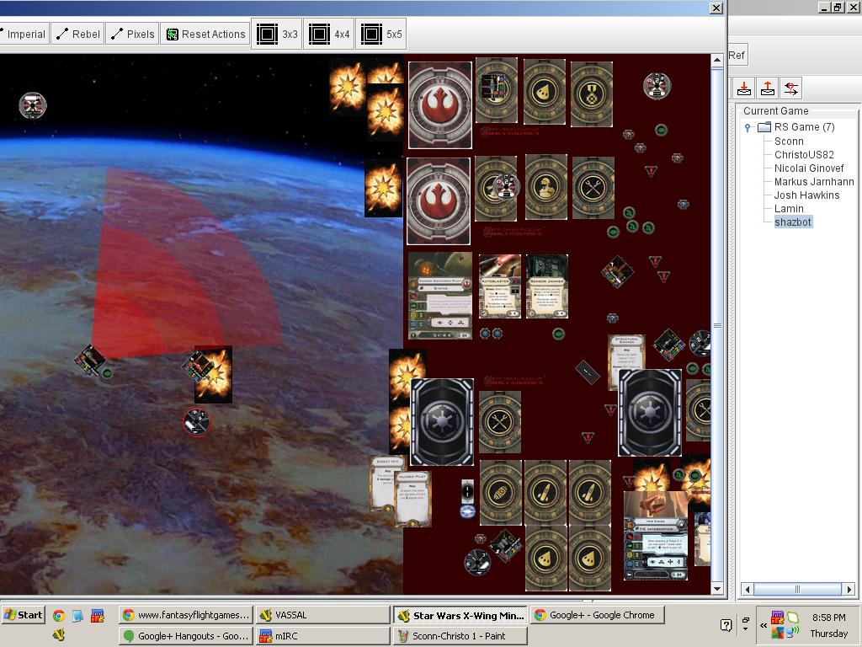
Task: Click the top Rebel Alliance card back
Action: tap(439, 104)
